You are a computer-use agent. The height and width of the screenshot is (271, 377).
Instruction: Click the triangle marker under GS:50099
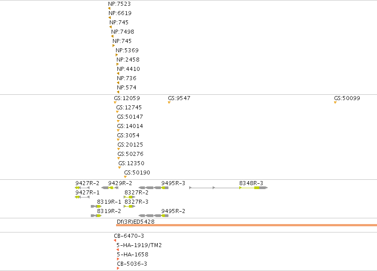[x=335, y=103]
